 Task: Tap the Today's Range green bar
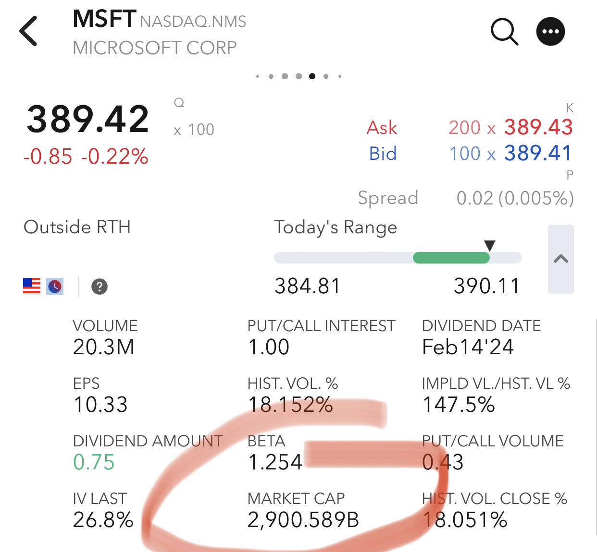click(451, 258)
